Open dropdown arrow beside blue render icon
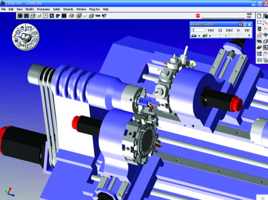Image resolution: width=268 pixels, height=200 pixels. point(199,36)
